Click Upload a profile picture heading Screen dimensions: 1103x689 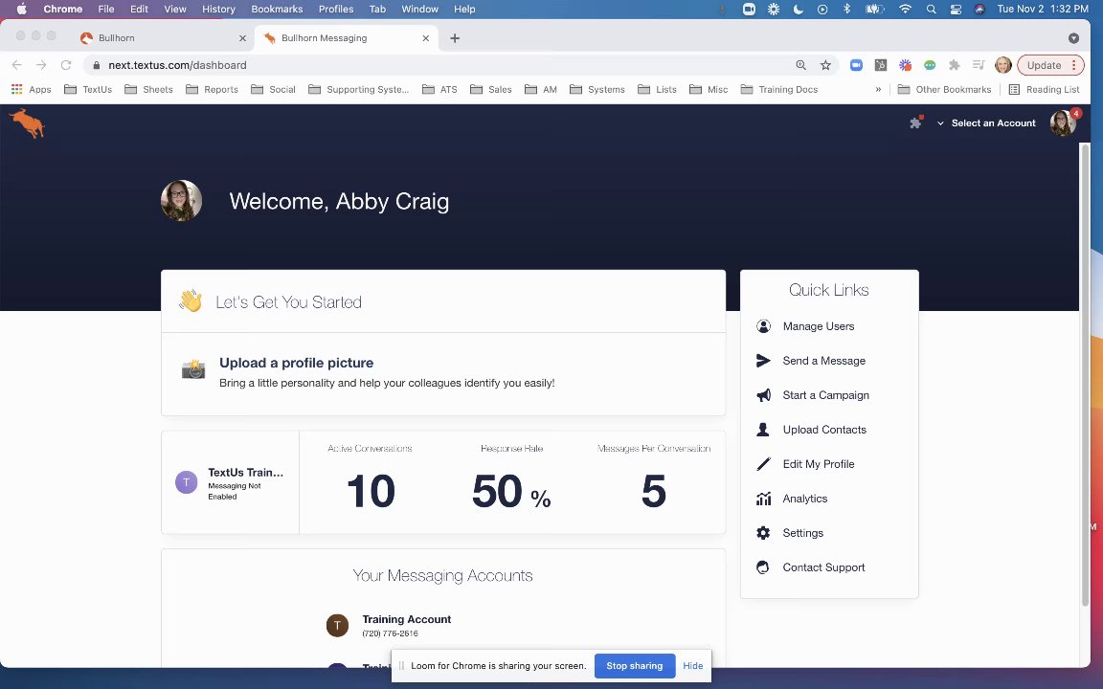tap(296, 363)
